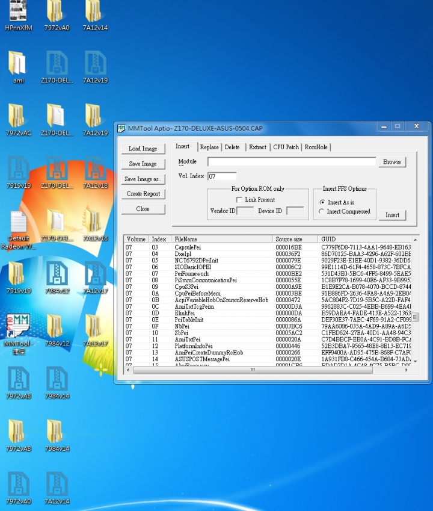Select the PciTableInit module row

pos(268,320)
